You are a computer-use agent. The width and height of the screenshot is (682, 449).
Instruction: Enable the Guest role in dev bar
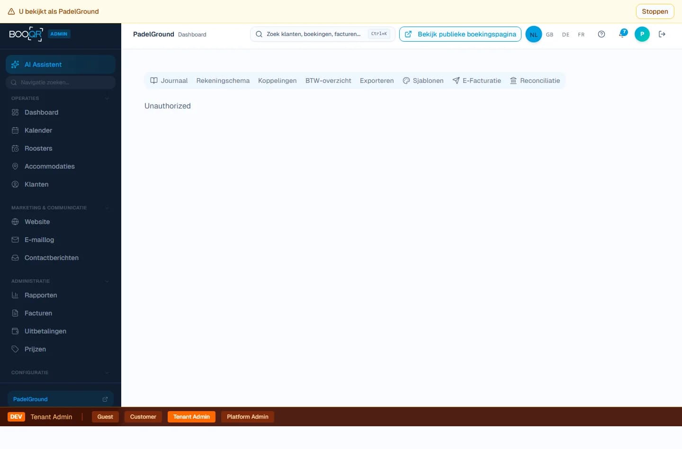click(x=105, y=417)
